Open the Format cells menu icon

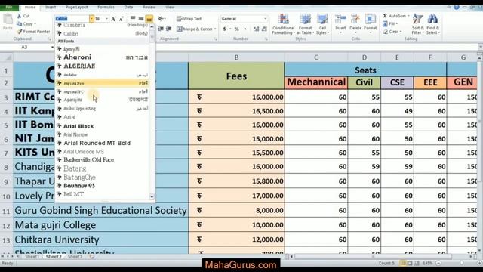(370, 19)
